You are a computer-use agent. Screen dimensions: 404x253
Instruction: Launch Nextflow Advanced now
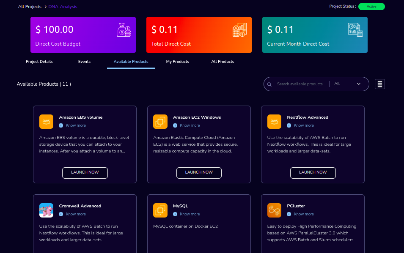313,173
